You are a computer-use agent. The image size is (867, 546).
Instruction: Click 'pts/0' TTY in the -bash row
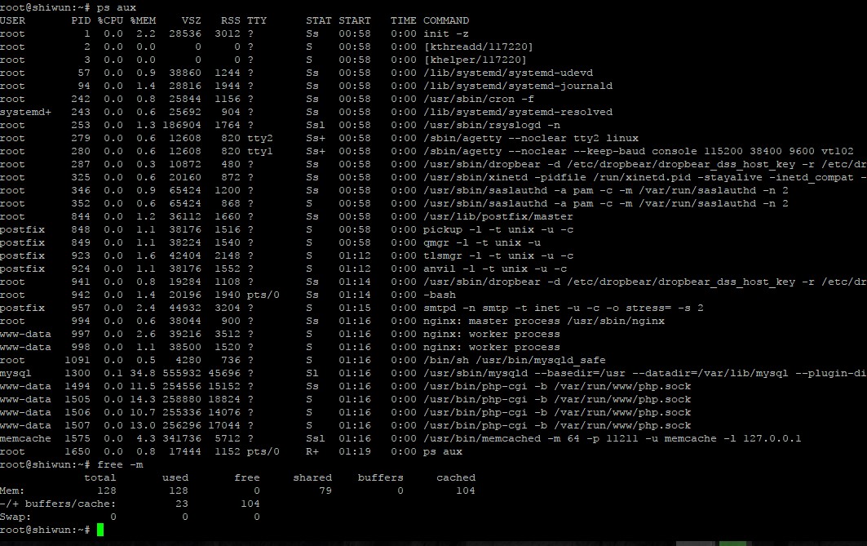(x=263, y=295)
